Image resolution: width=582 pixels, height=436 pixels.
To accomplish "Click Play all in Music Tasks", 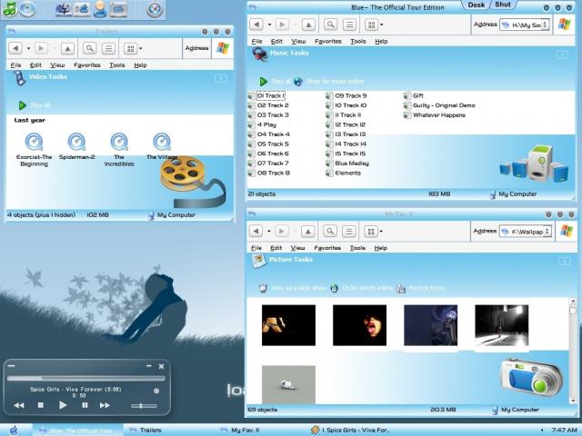I will click(x=275, y=81).
